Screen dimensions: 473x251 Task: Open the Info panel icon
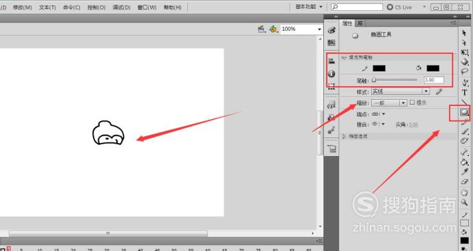tap(332, 74)
